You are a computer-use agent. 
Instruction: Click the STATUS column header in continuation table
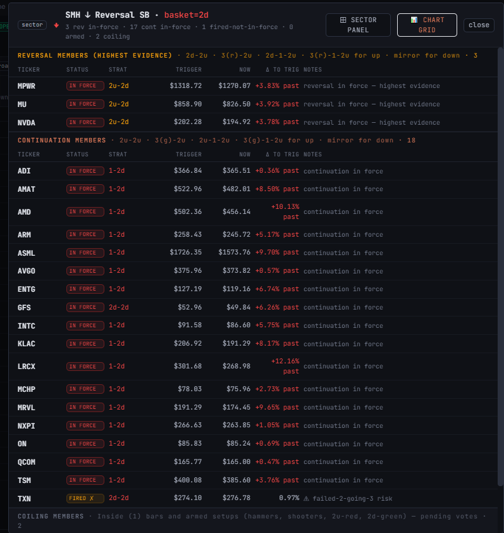coord(77,154)
